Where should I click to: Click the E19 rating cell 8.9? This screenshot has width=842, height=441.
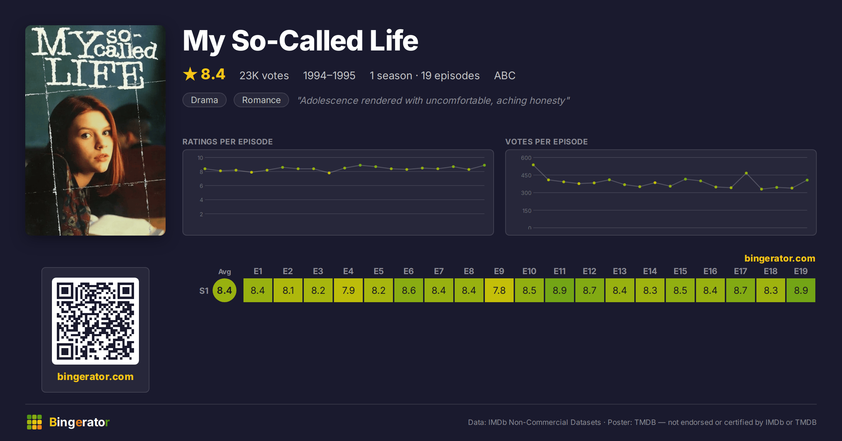pos(801,290)
